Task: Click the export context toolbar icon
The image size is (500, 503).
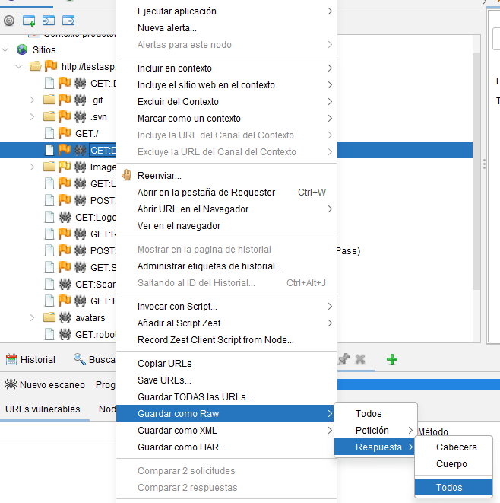Action: pyautogui.click(x=68, y=21)
